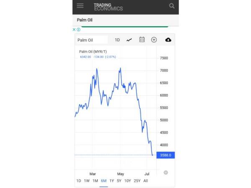Select the 25Y range tab
The width and height of the screenshot is (251, 188).
point(137,181)
